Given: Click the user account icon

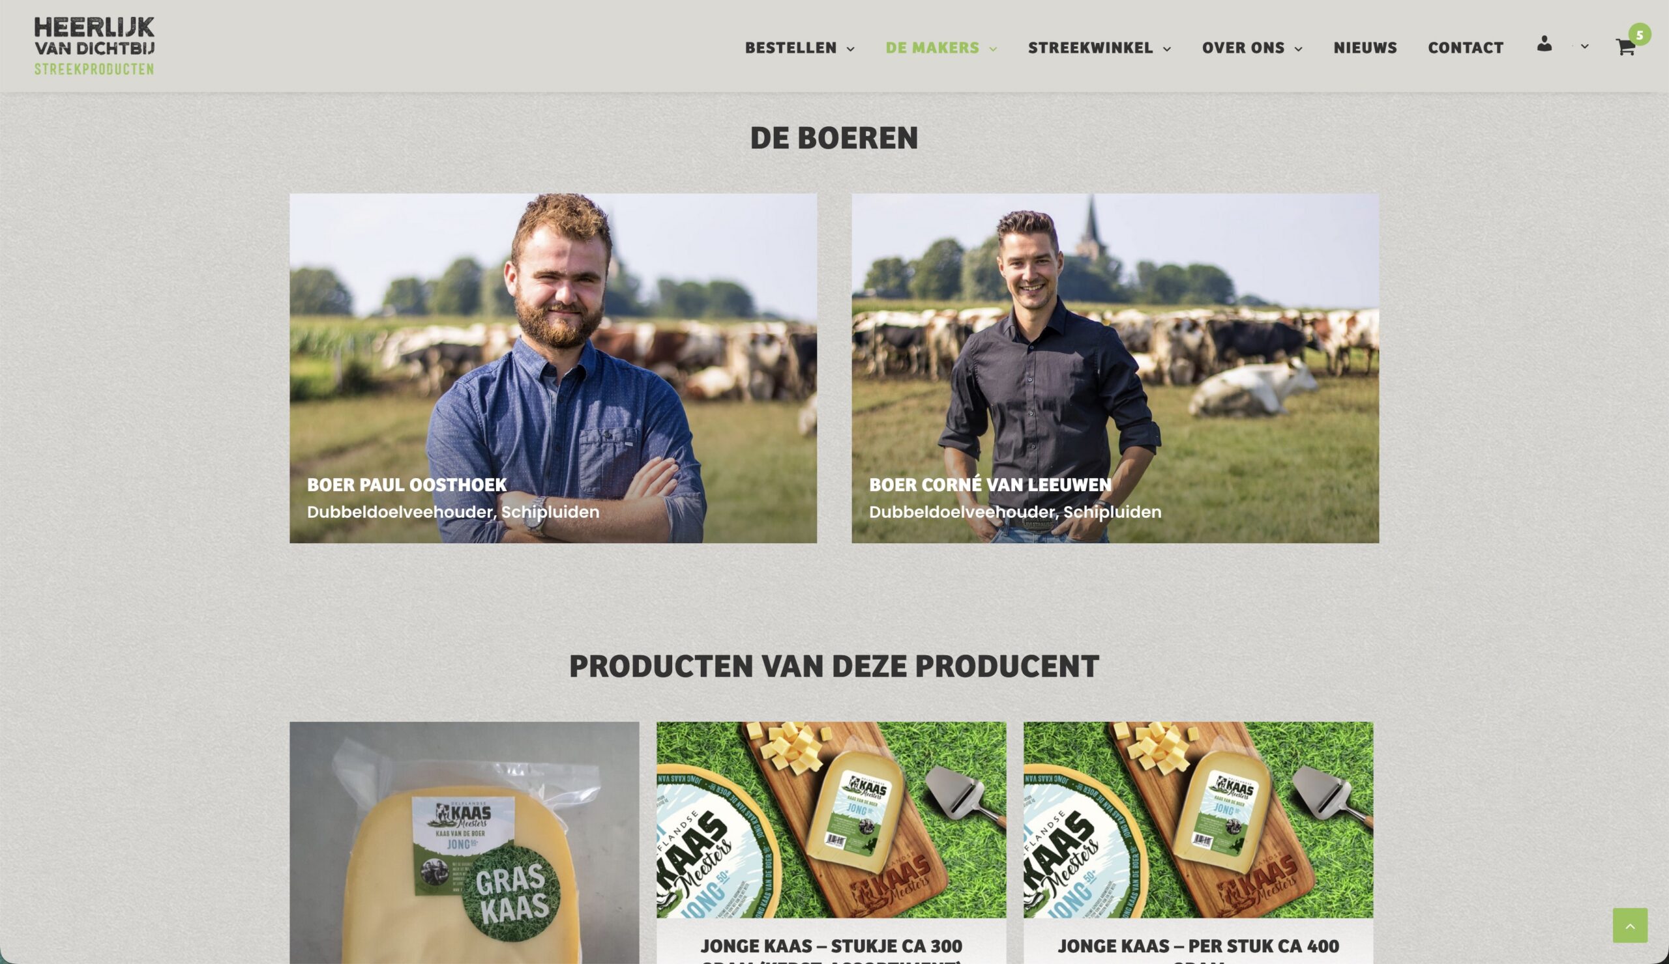Looking at the screenshot, I should pos(1544,44).
